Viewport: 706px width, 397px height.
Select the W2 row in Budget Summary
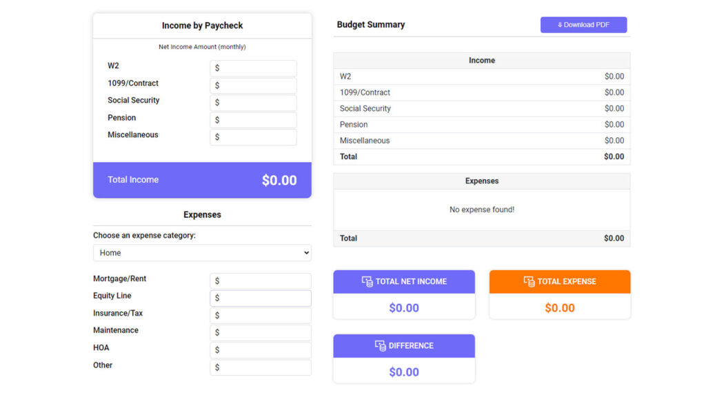coord(482,77)
